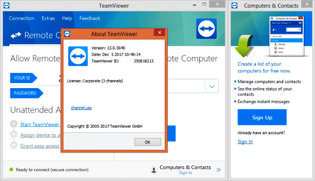Click the Computers & Contacts preview thumbnail
Image resolution: width=315 pixels, height=181 pixels.
pyautogui.click(x=286, y=36)
